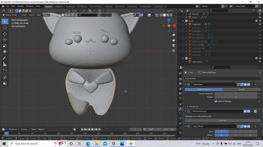The image size is (263, 147).
Task: Open the Playback dropdown in timeline
Action: 14,129
